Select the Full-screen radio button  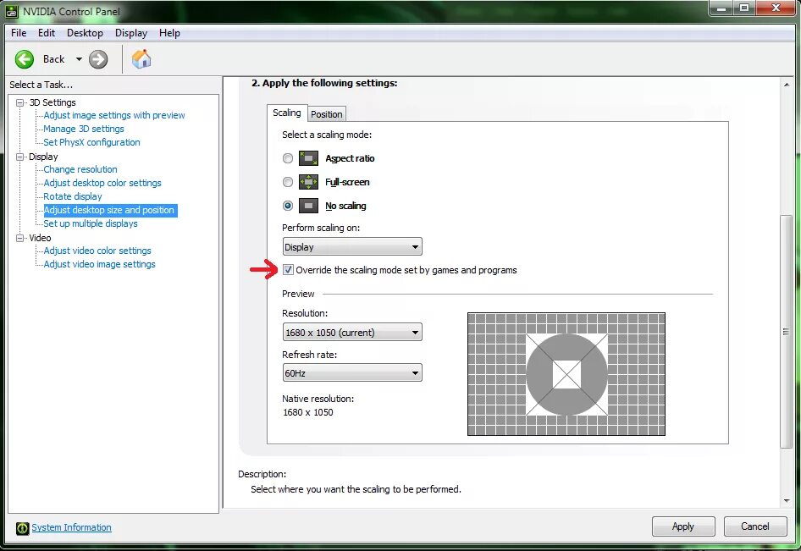click(x=288, y=182)
